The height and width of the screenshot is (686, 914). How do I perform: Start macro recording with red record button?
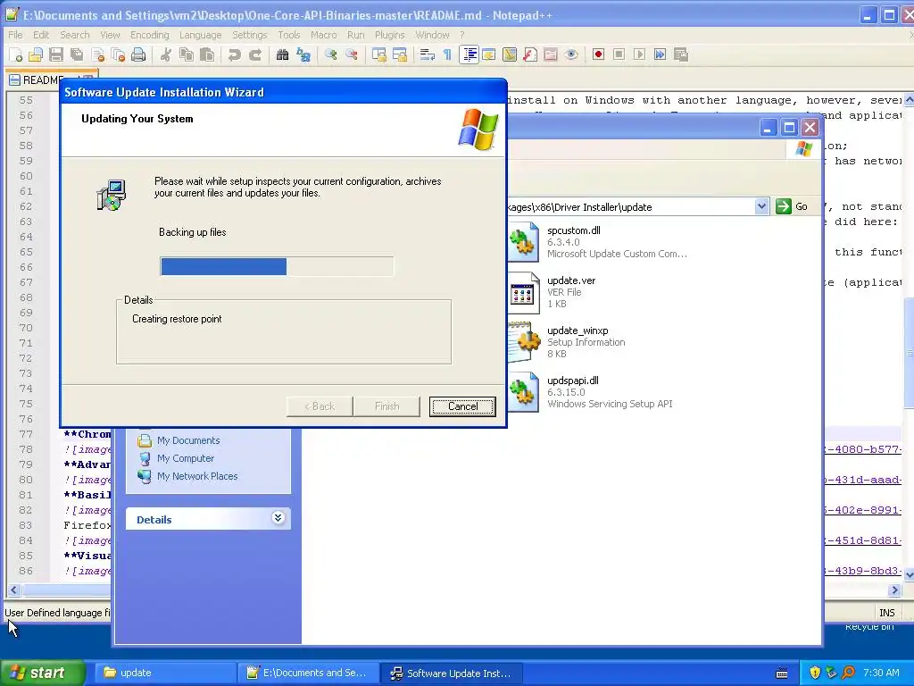[x=598, y=54]
